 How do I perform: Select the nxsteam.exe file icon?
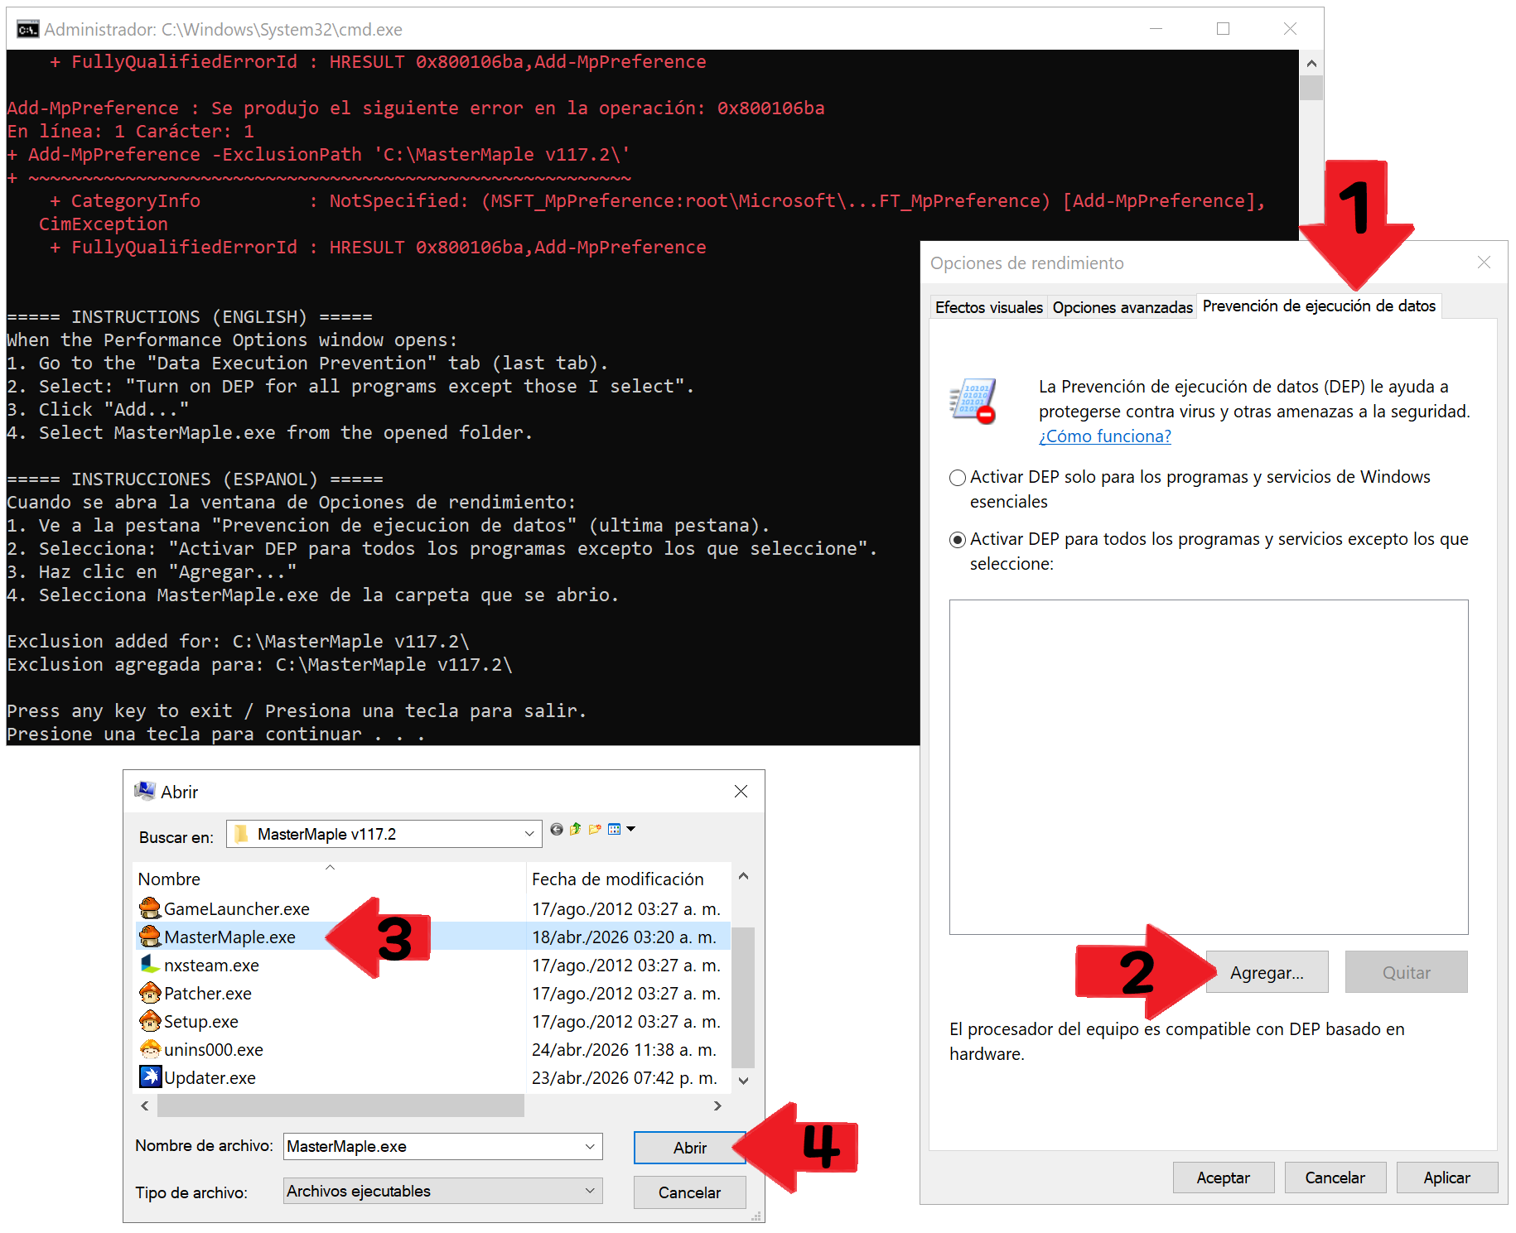[x=150, y=965]
